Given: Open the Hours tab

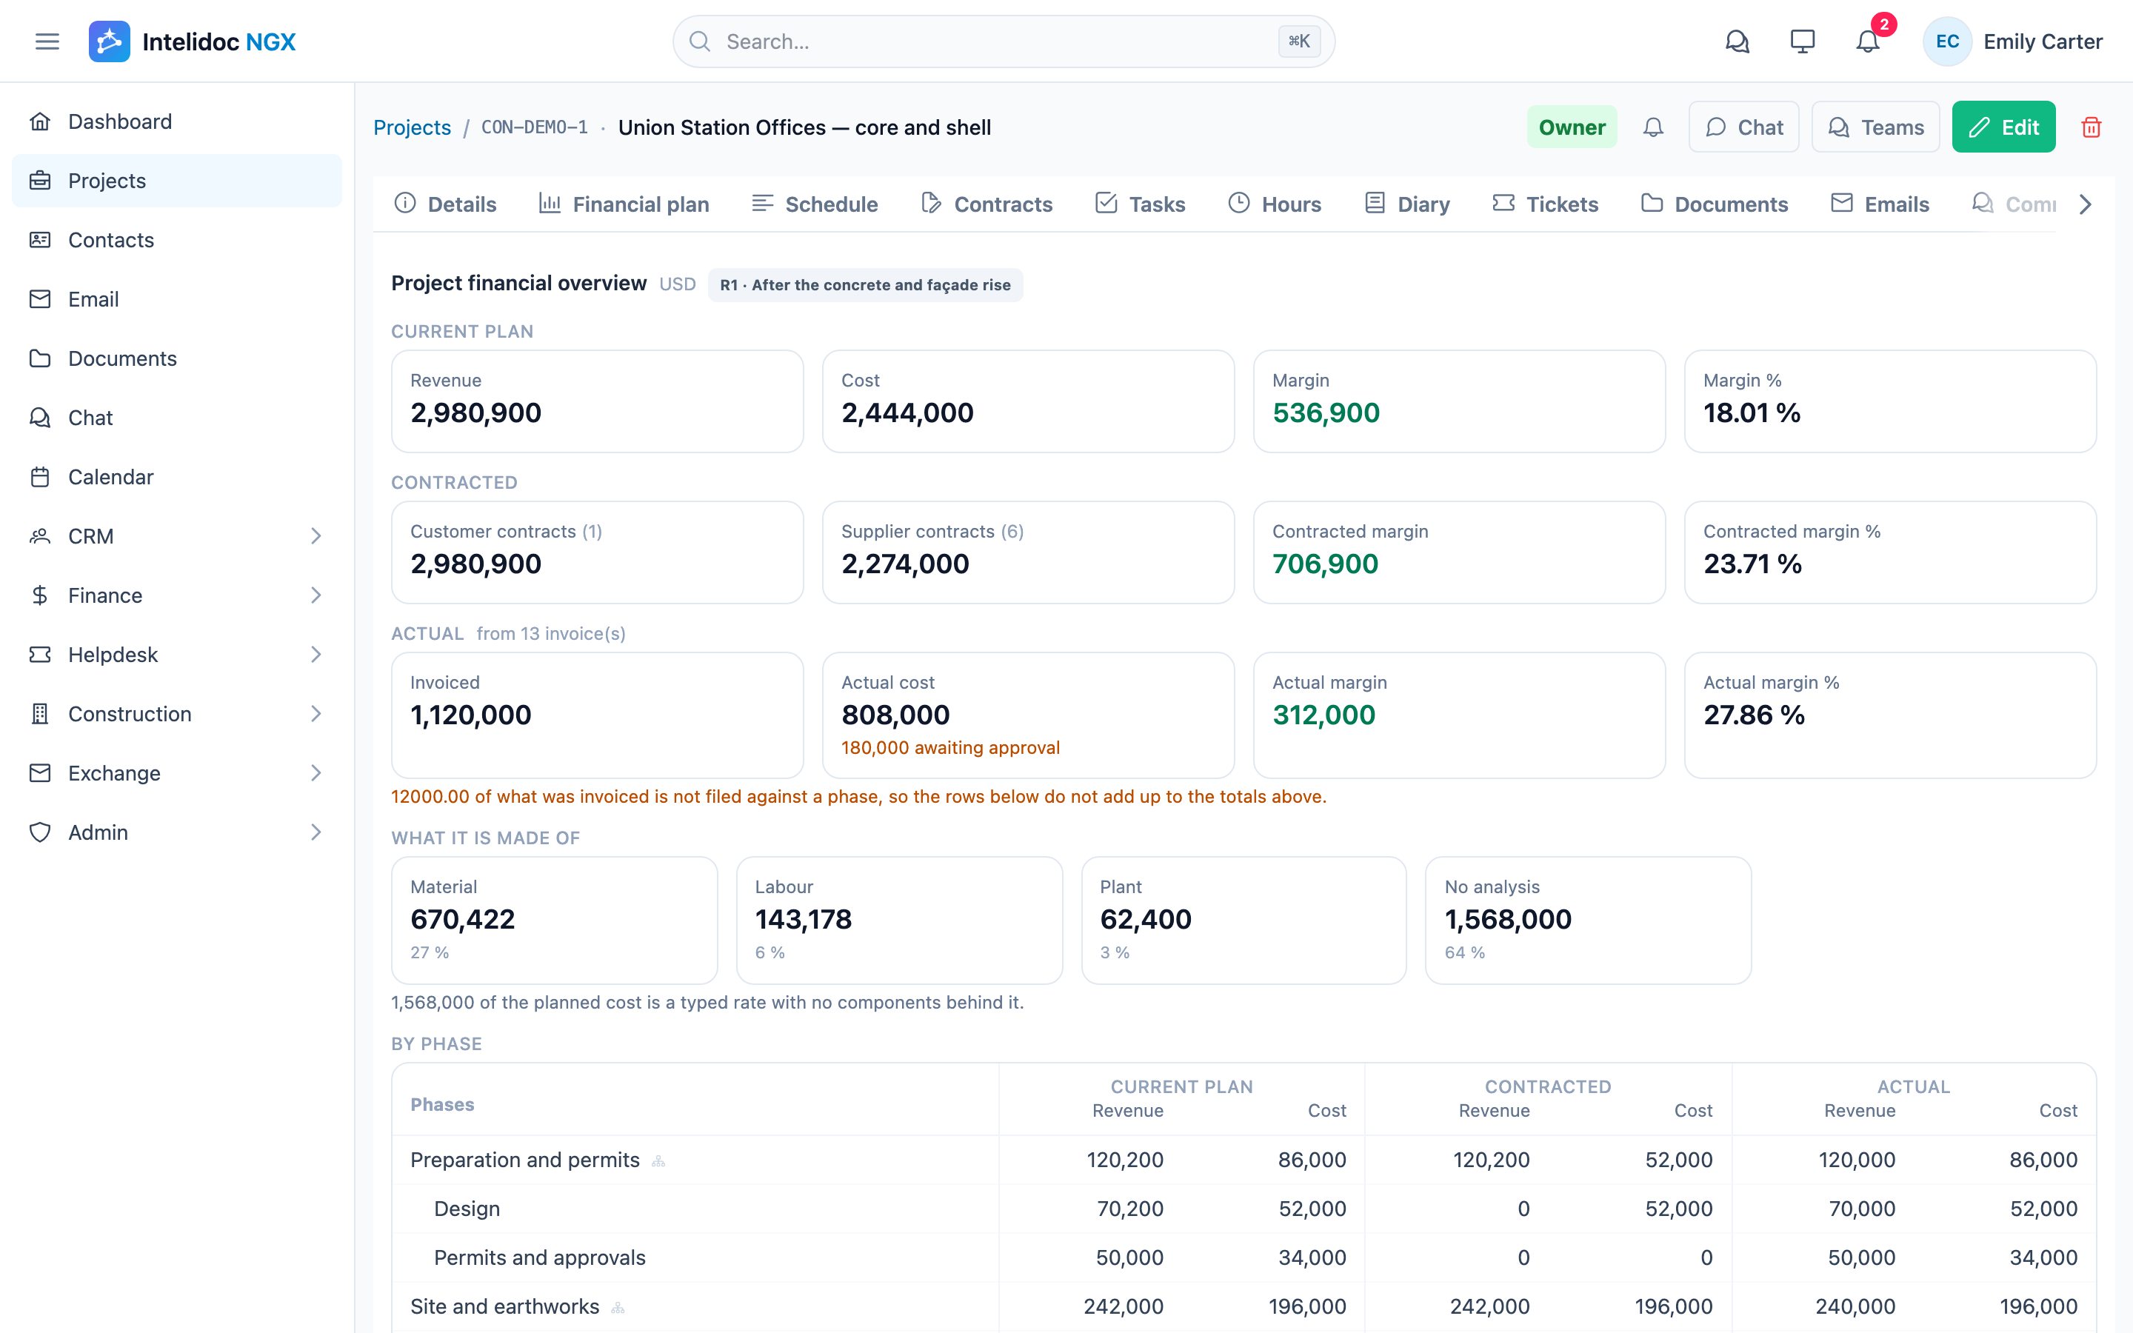Looking at the screenshot, I should (1275, 204).
